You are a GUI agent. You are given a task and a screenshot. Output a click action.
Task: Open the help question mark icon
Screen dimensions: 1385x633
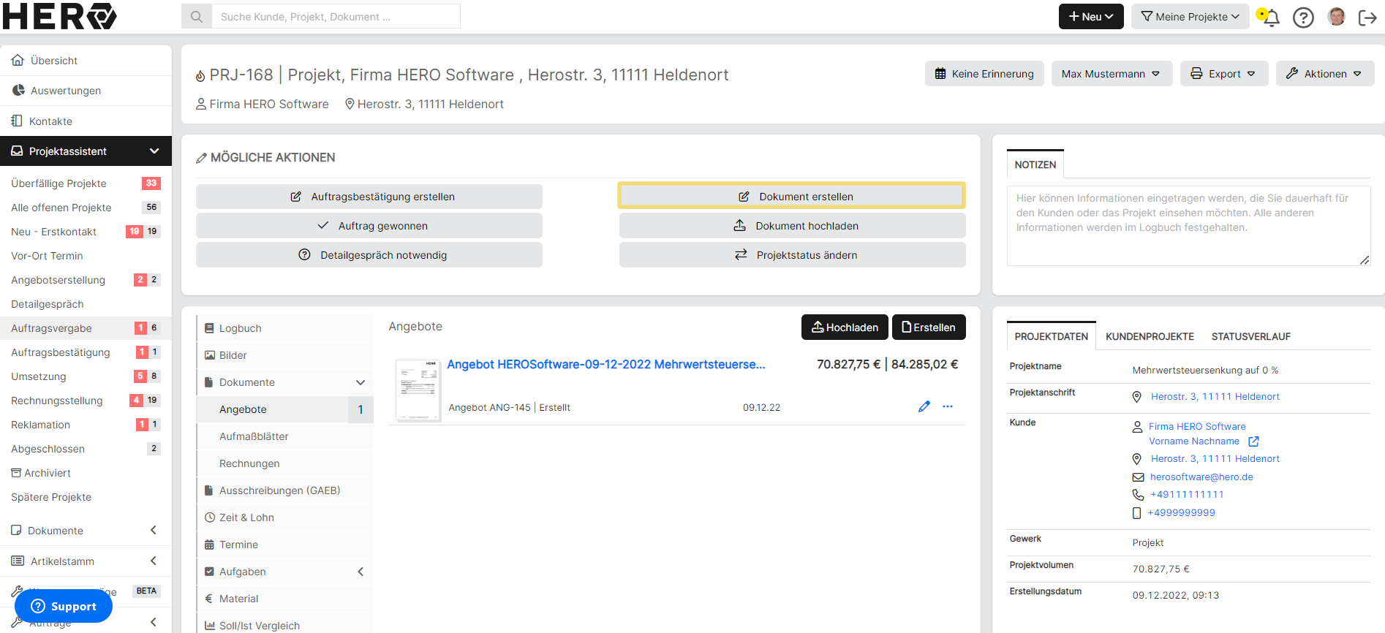[1303, 17]
